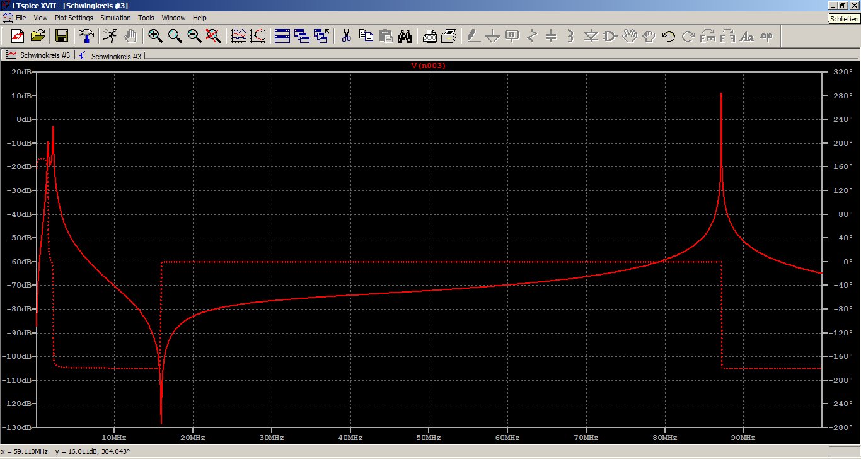The height and width of the screenshot is (459, 861).
Task: Click the New Schematic icon
Action: coord(18,36)
